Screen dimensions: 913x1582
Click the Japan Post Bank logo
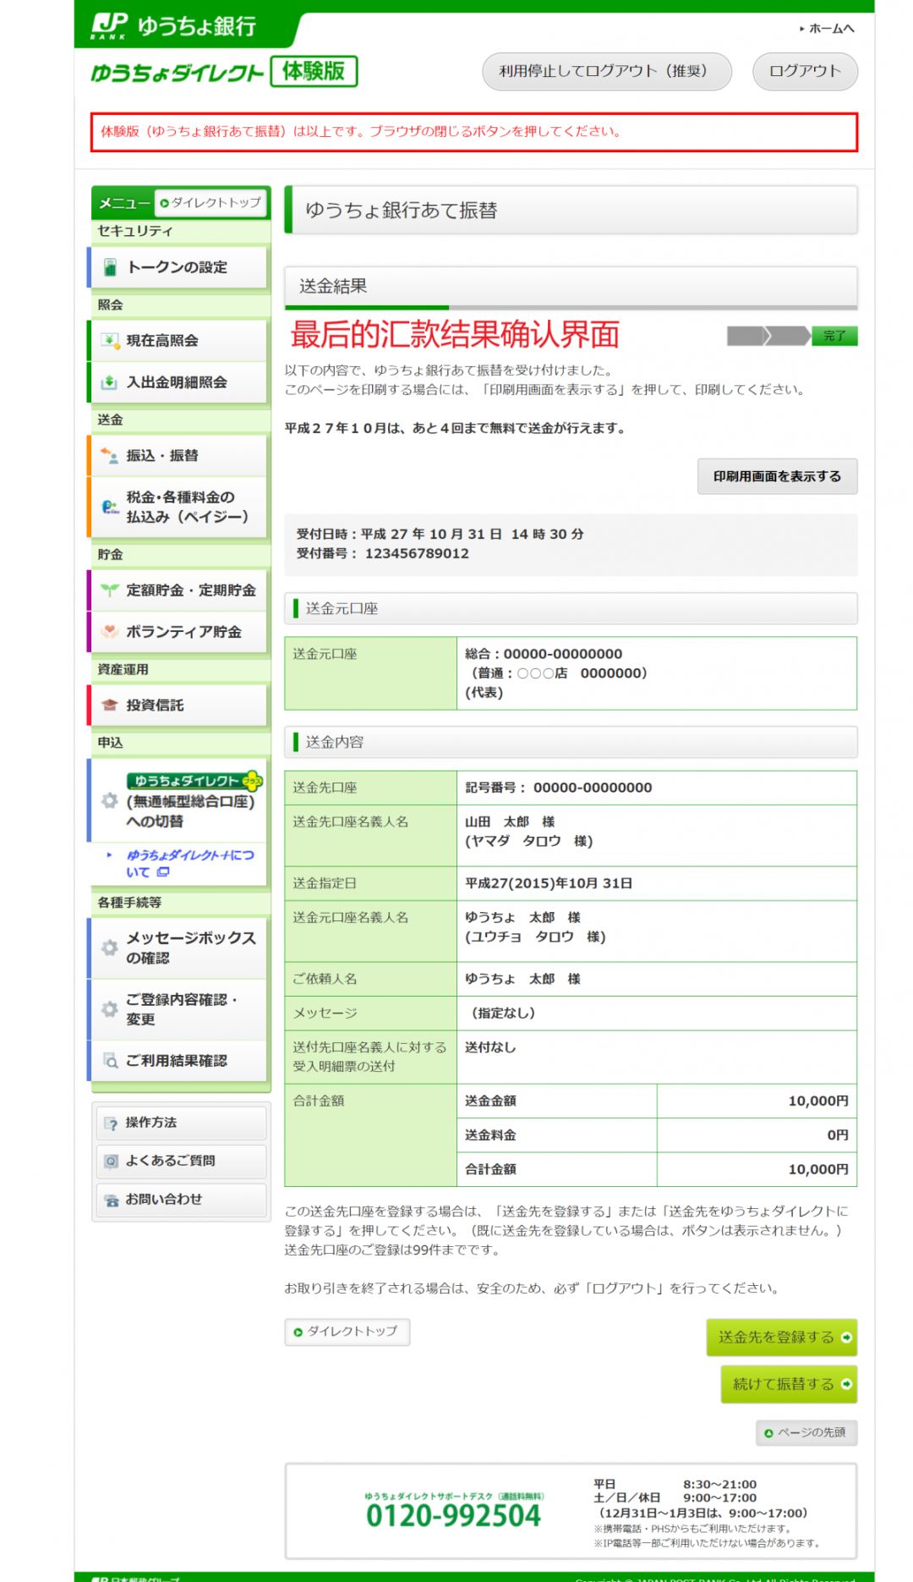(173, 25)
